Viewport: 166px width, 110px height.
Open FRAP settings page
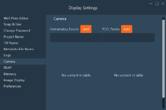pyautogui.click(x=7, y=68)
